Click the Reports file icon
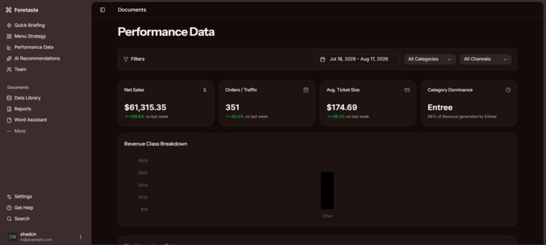The image size is (546, 245). point(9,109)
